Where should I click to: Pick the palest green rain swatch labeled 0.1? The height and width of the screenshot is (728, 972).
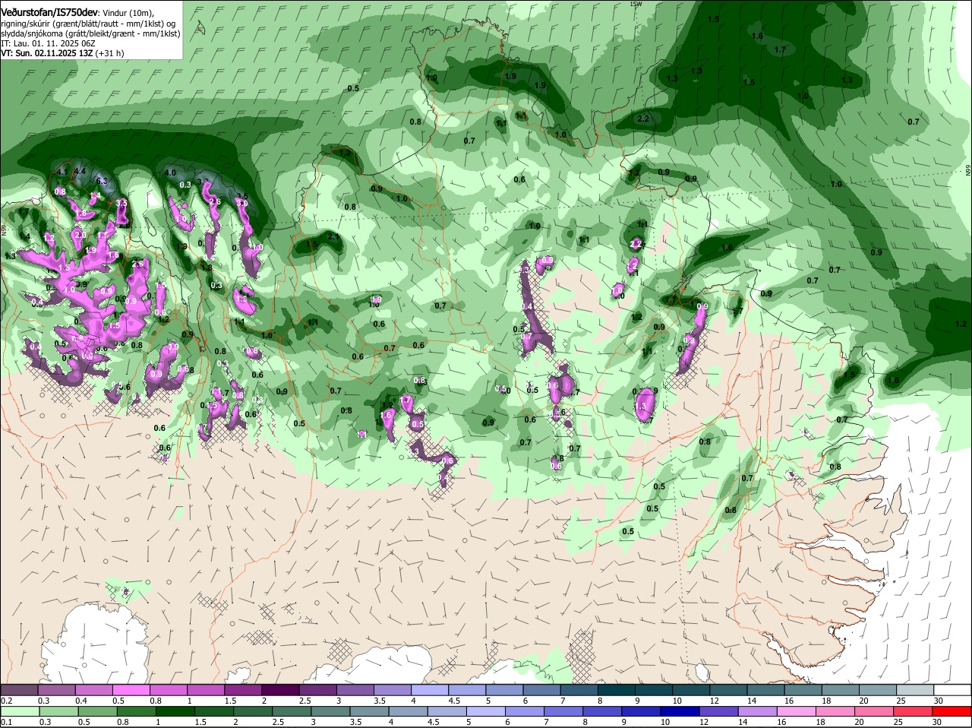(x=20, y=711)
